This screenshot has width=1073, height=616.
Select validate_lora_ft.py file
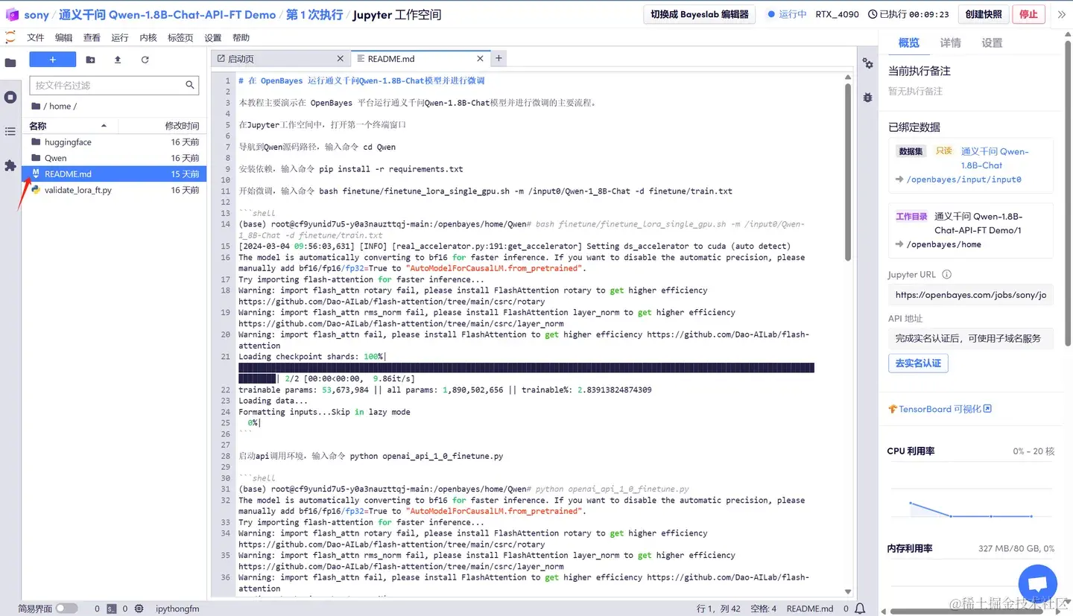114,190
